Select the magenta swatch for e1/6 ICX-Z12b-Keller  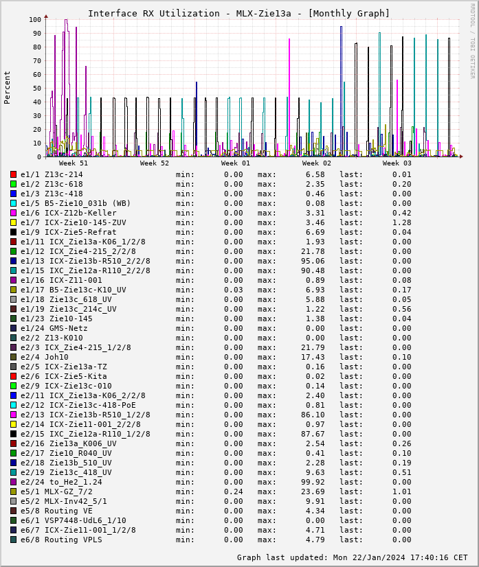[x=13, y=213]
